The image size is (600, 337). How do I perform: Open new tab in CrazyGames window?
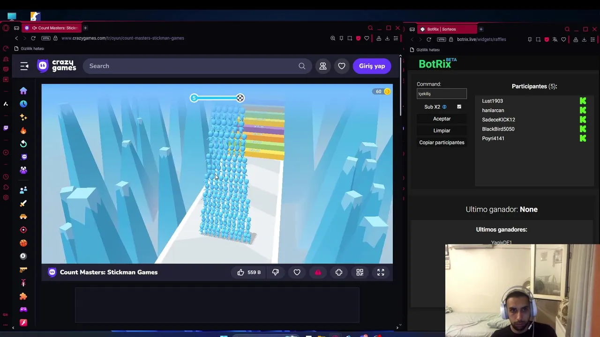[x=85, y=28]
